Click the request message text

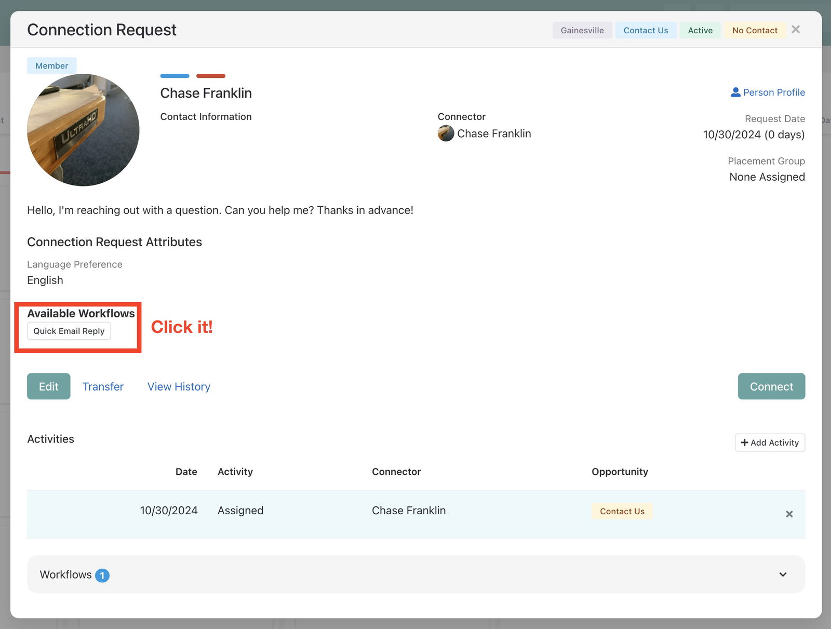(220, 210)
